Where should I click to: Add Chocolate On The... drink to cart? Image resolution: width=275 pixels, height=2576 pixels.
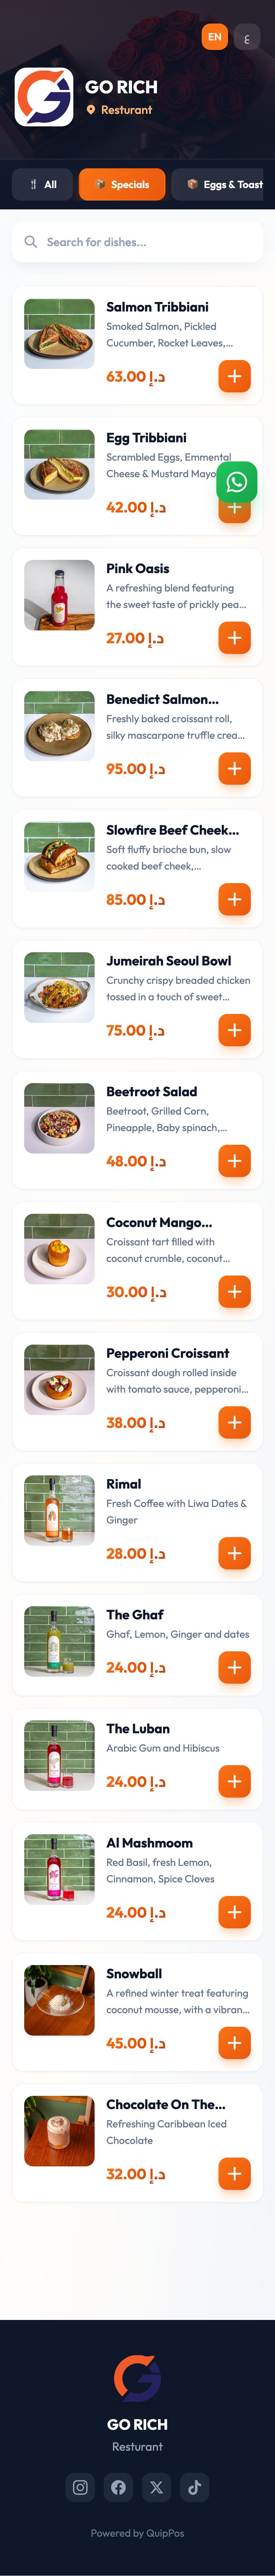coord(234,2174)
